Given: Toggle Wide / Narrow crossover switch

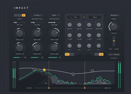Looking at the screenshot, I should point(114,55).
